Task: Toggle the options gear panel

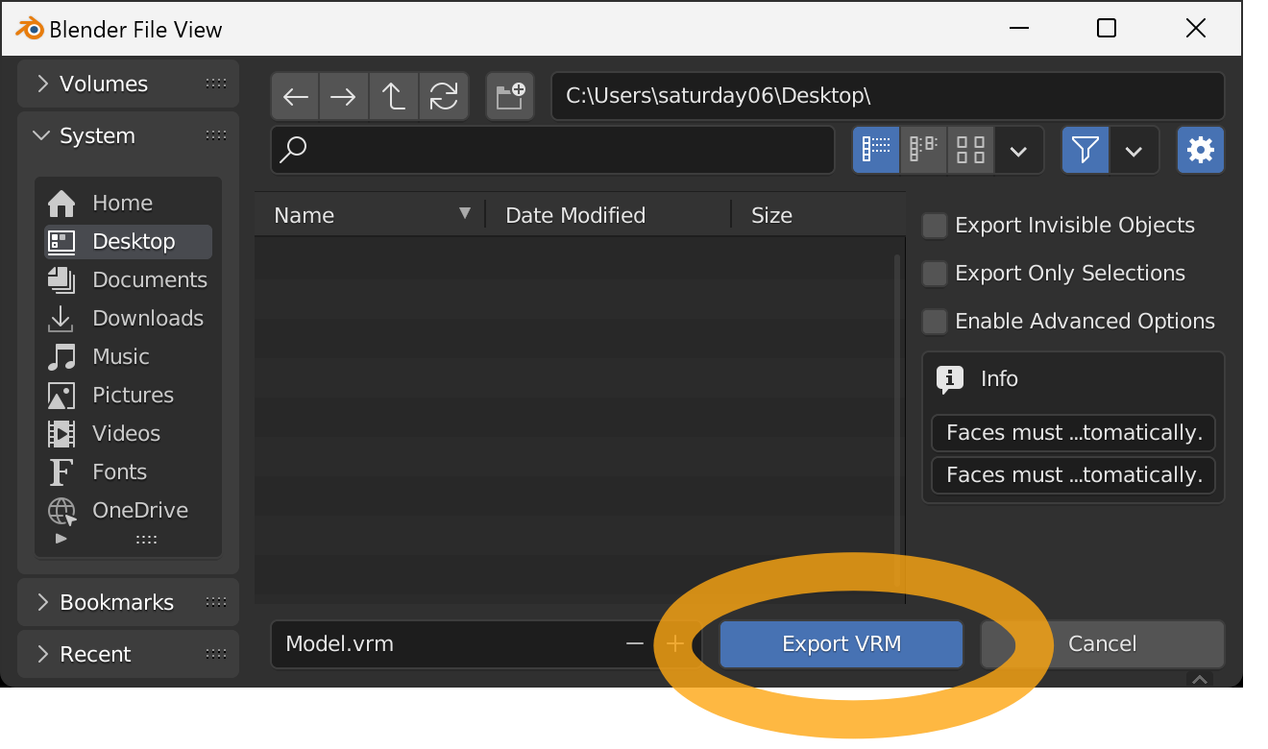Action: (1201, 150)
